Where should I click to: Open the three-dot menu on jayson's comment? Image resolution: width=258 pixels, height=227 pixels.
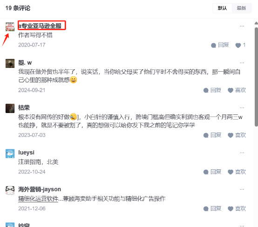point(242,189)
